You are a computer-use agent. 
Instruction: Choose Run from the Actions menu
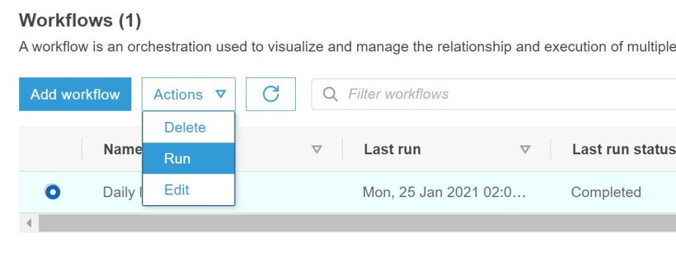pyautogui.click(x=178, y=158)
